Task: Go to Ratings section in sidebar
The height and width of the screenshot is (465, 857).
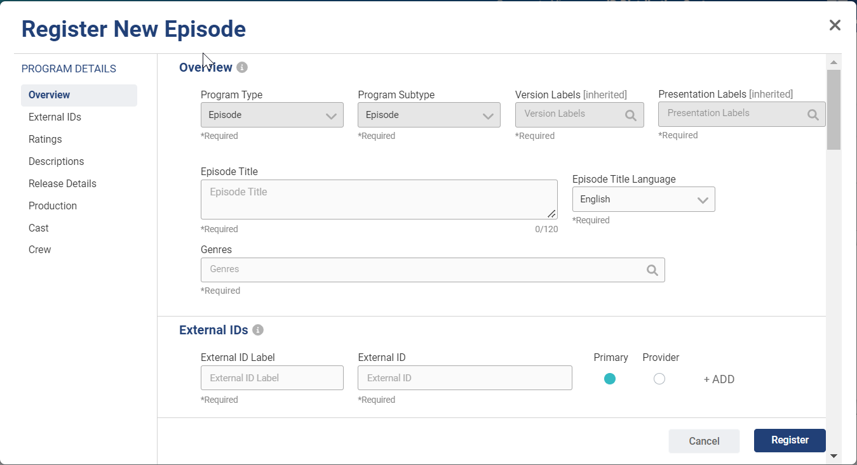Action: coord(45,139)
